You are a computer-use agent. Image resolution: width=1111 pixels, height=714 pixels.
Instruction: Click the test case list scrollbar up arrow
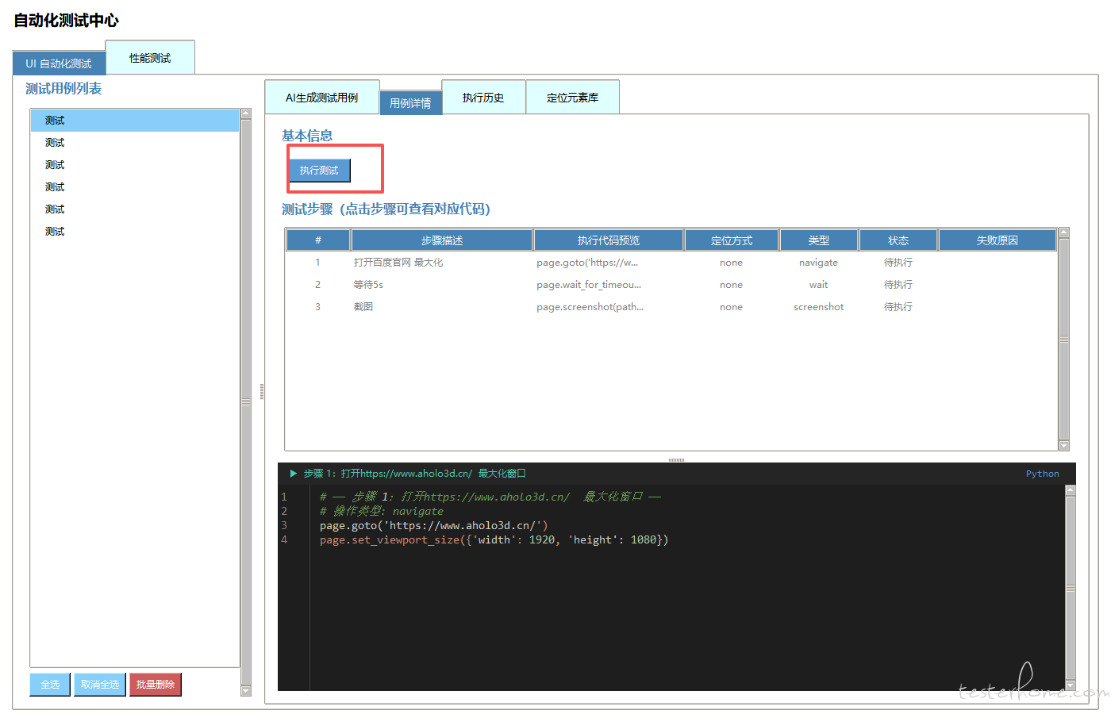[x=246, y=113]
